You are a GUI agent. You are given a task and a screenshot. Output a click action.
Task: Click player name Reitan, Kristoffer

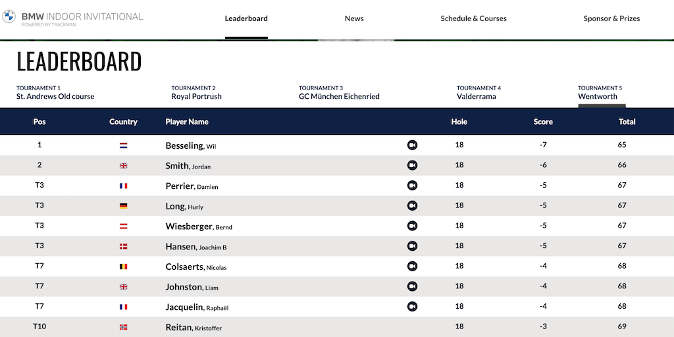pyautogui.click(x=194, y=327)
